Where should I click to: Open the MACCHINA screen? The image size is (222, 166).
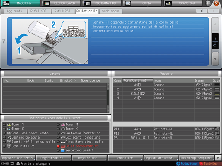point(21,3)
